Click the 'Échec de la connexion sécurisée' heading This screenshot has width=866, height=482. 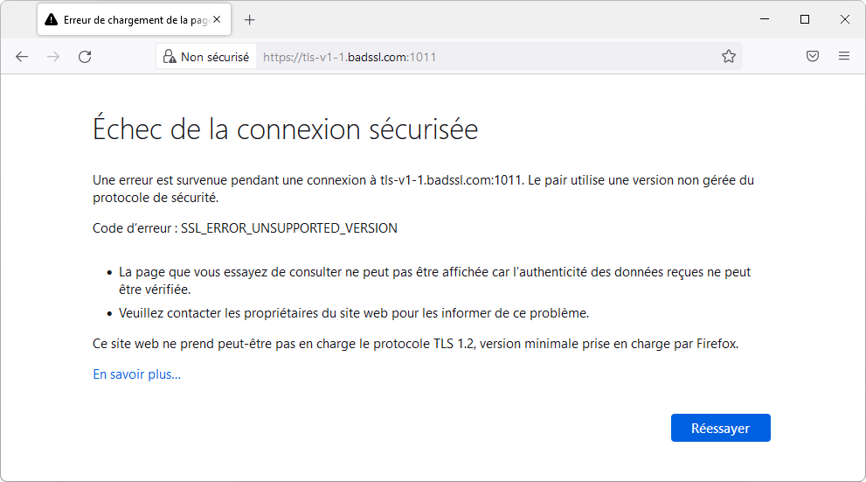tap(285, 129)
